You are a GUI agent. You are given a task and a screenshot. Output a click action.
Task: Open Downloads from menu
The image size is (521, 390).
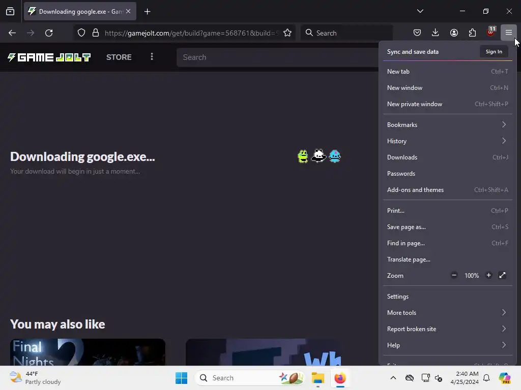tap(448, 157)
